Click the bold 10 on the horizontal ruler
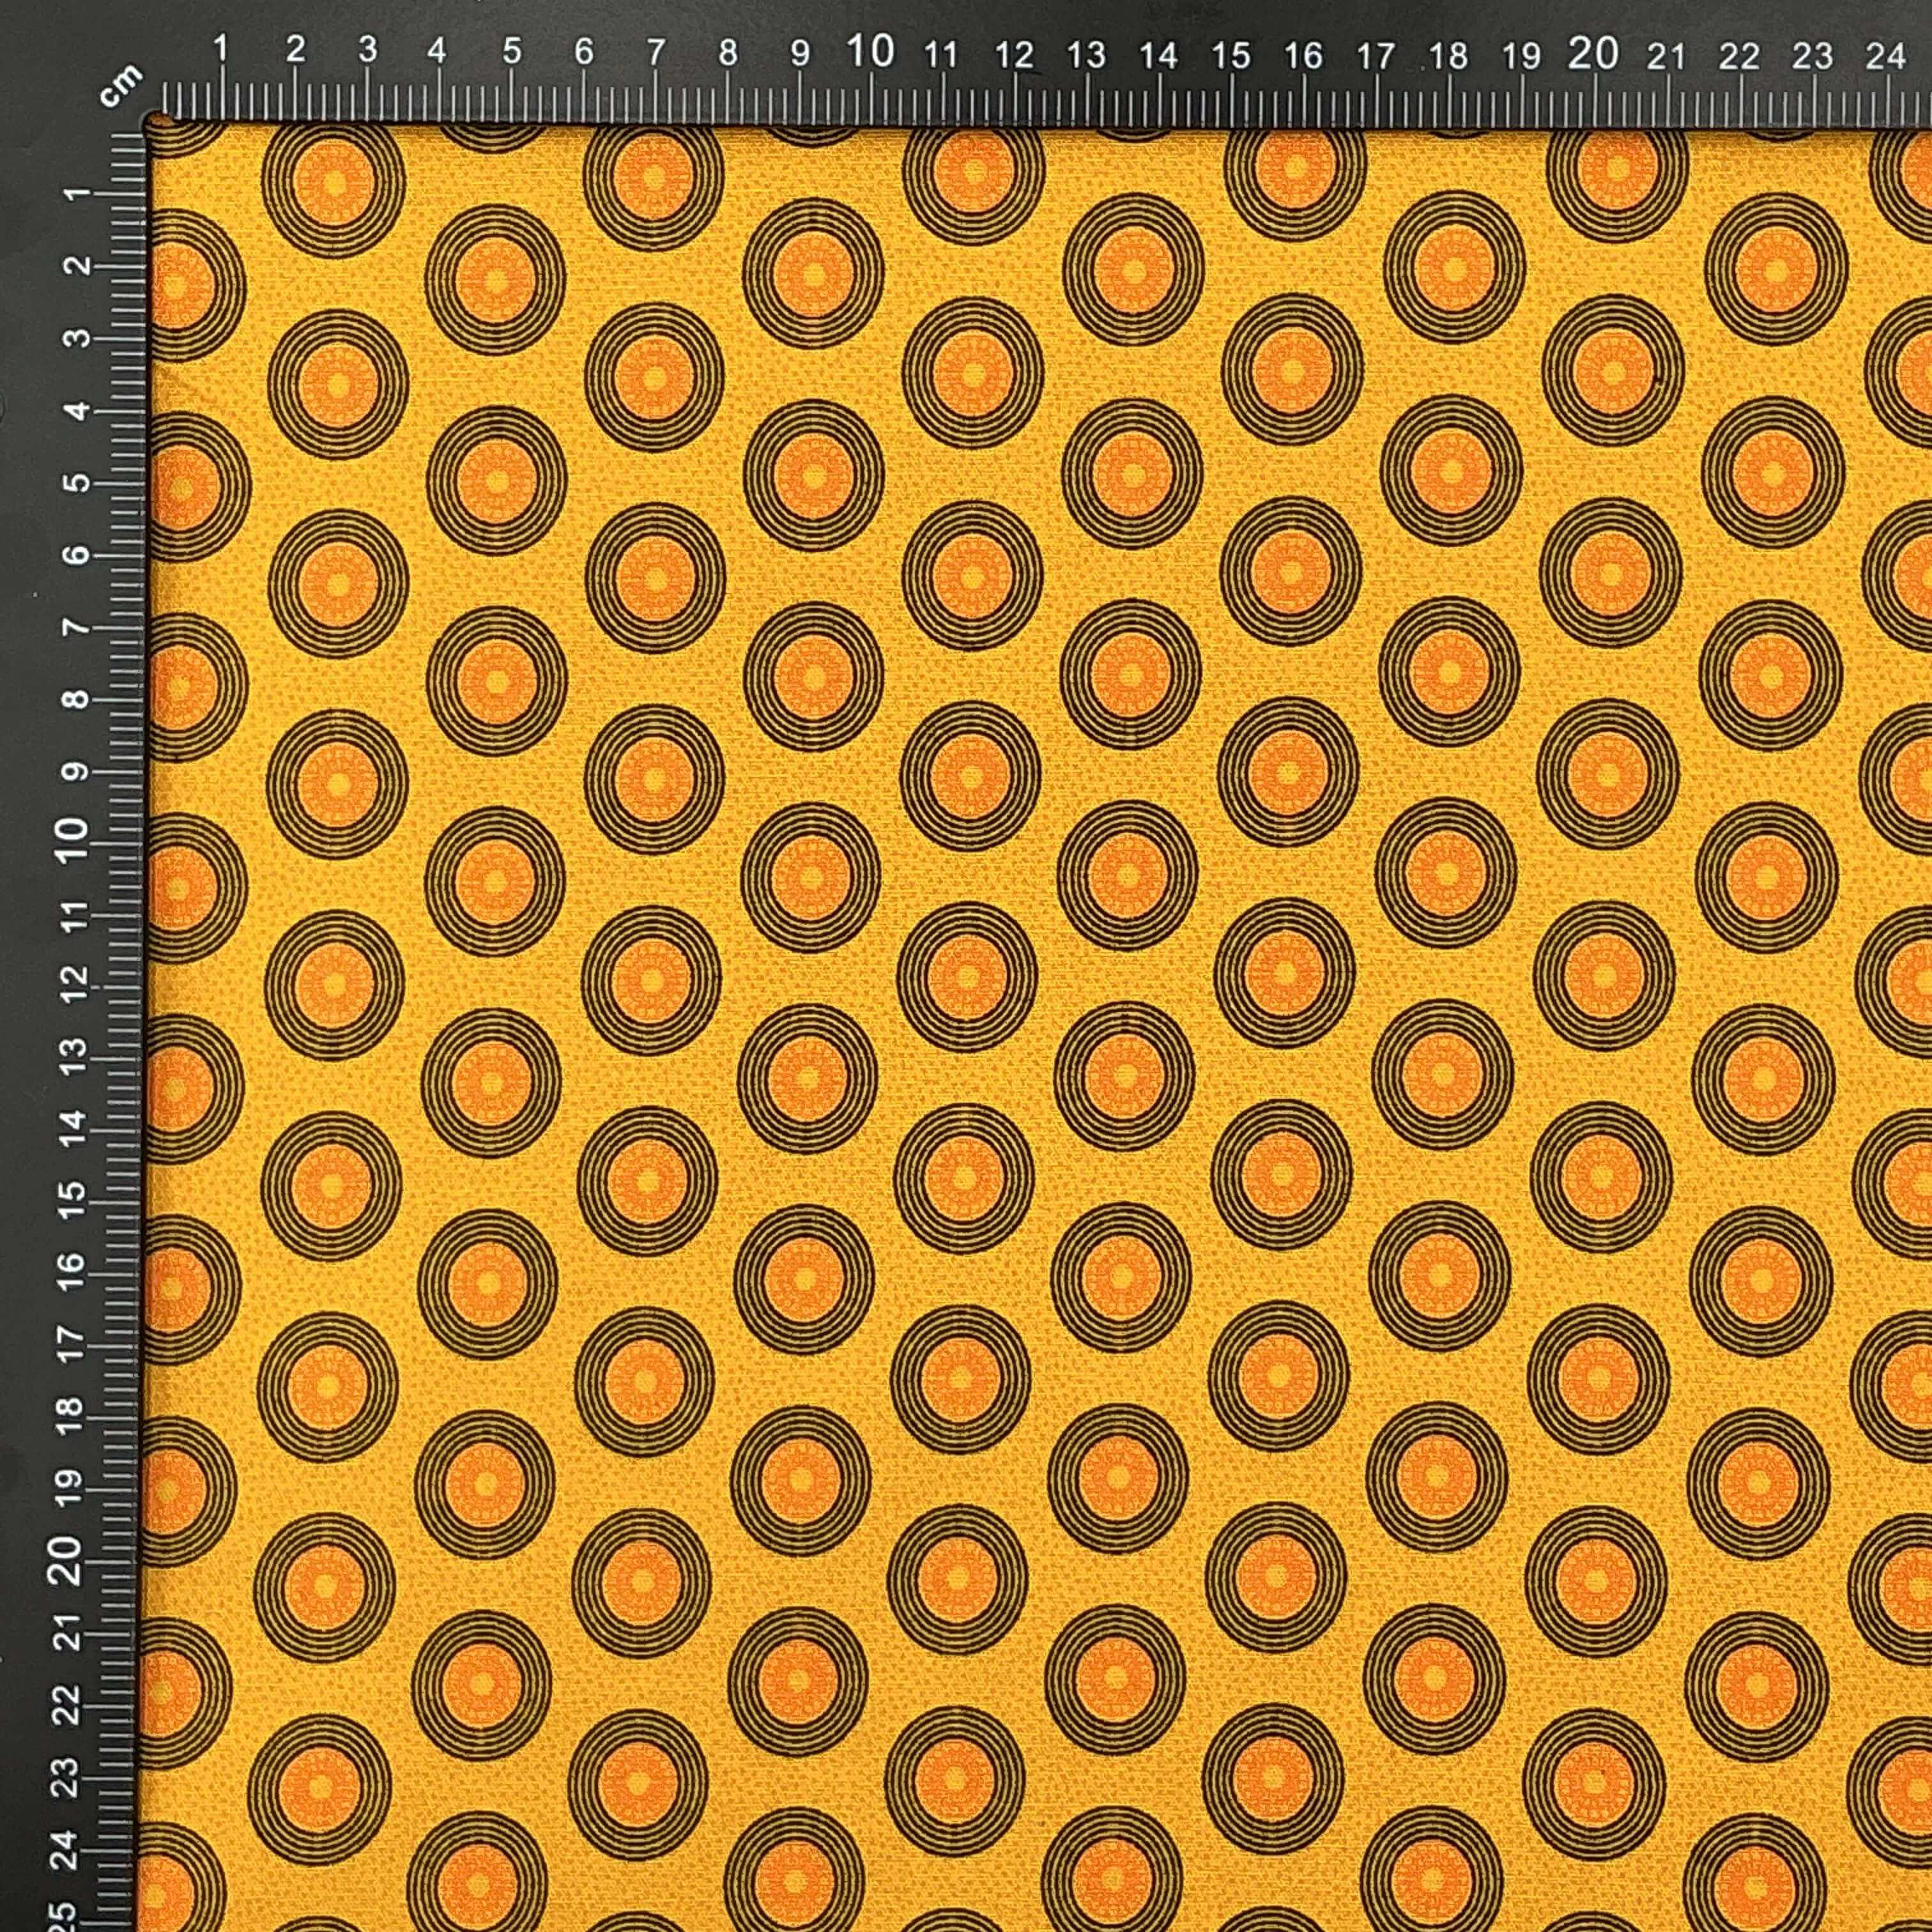 (x=870, y=51)
